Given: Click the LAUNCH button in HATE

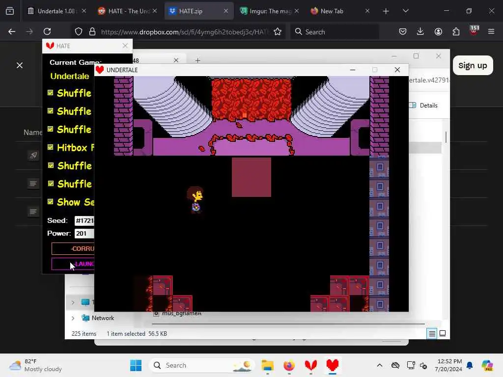Looking at the screenshot, I should click(x=73, y=264).
